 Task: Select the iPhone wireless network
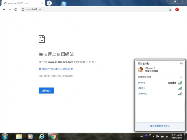(x=160, y=83)
